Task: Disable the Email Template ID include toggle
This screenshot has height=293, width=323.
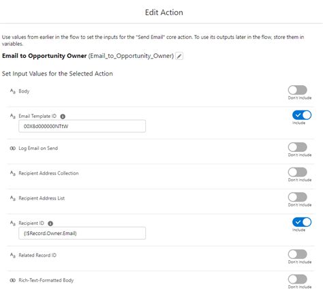Action: pos(302,115)
